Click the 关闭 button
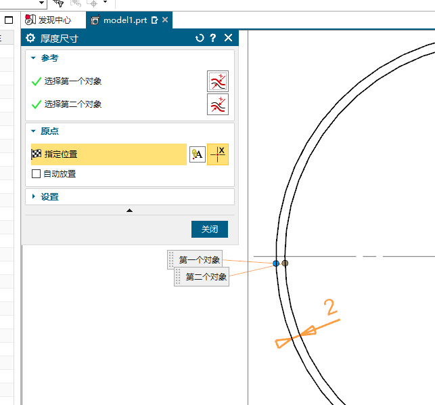The image size is (435, 405). (x=209, y=230)
